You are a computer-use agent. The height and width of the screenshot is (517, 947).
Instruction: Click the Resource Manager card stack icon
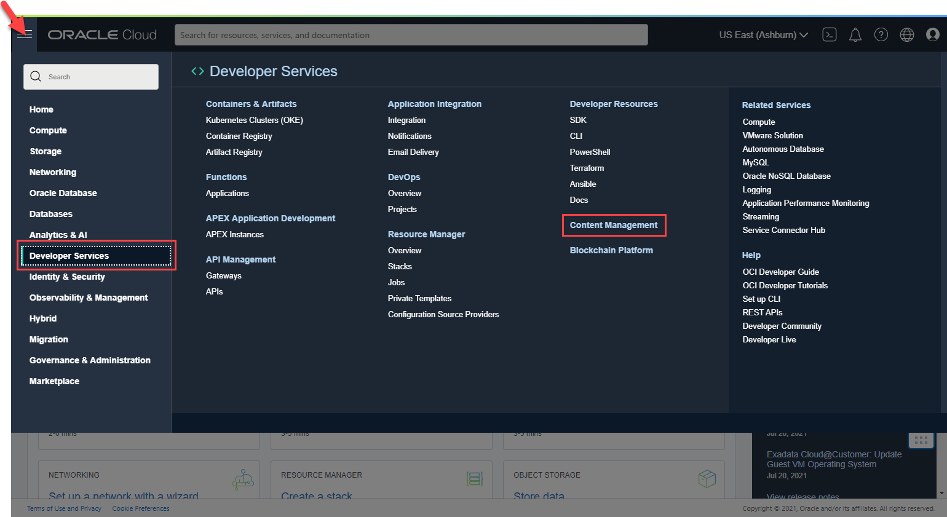pyautogui.click(x=475, y=479)
